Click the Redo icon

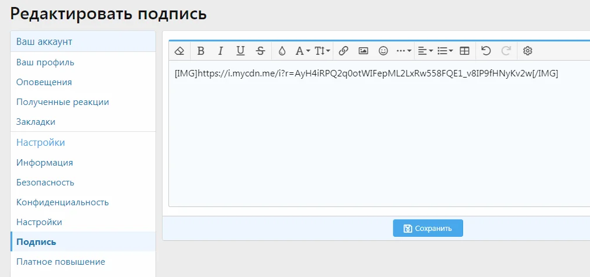click(506, 51)
